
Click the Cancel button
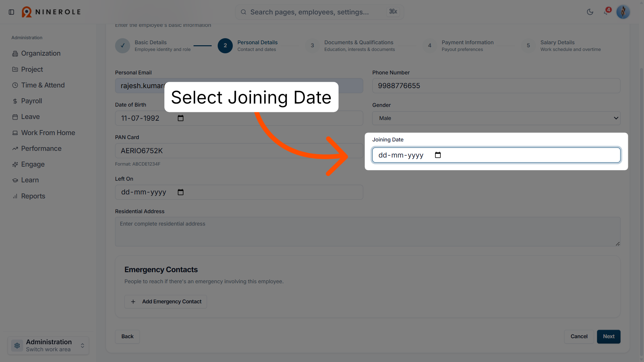click(579, 337)
